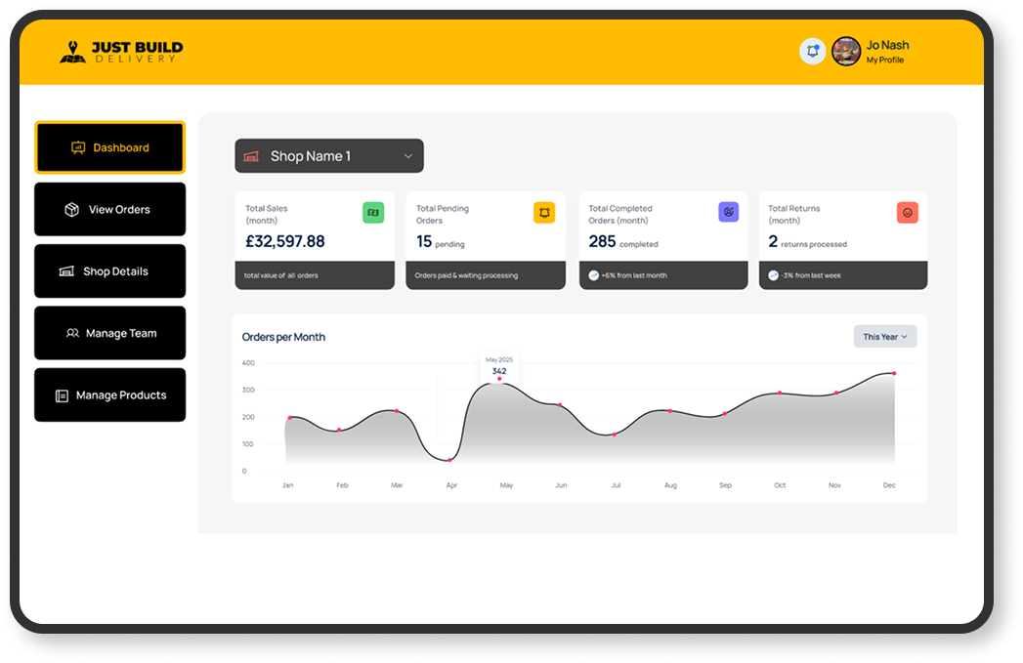Click the yellow bell icon on Total Pending Orders
Viewport: 1023px width, 663px height.
(544, 211)
